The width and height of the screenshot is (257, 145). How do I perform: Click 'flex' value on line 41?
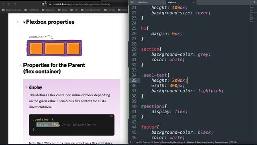pos(180,112)
